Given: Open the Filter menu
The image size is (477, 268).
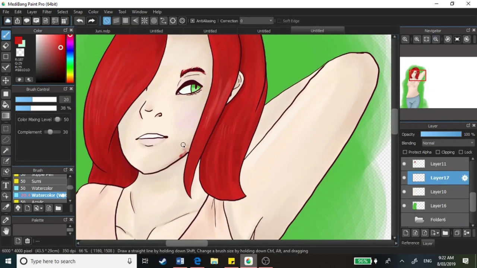Looking at the screenshot, I should click(47, 12).
